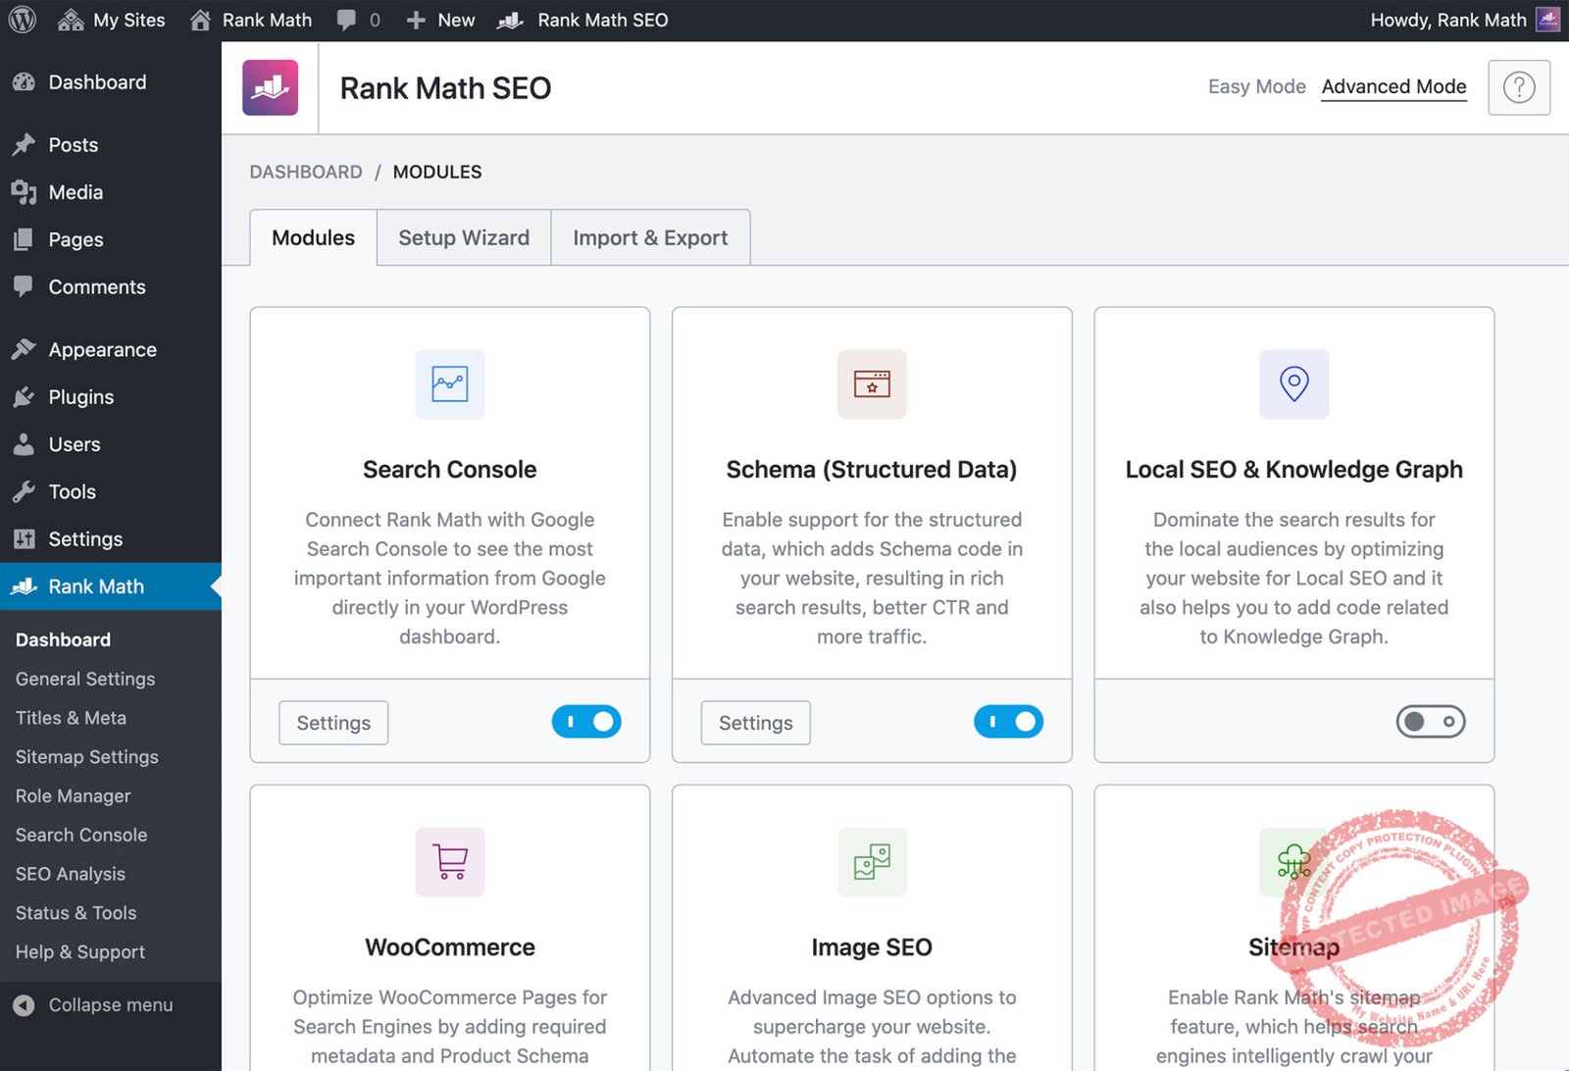
Task: Click the Rank Math SEO purple logo
Action: click(x=271, y=87)
